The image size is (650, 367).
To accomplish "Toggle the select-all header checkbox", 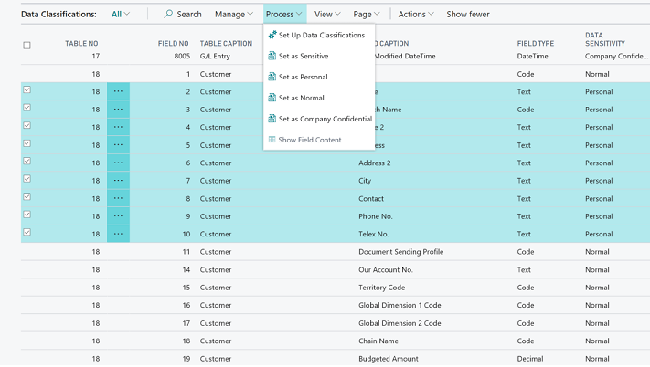I will point(27,45).
